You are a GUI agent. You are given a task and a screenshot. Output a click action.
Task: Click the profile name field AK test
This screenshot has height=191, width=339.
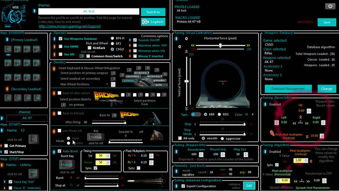89,11
